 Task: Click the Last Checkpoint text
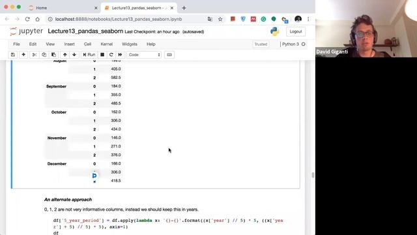point(152,32)
